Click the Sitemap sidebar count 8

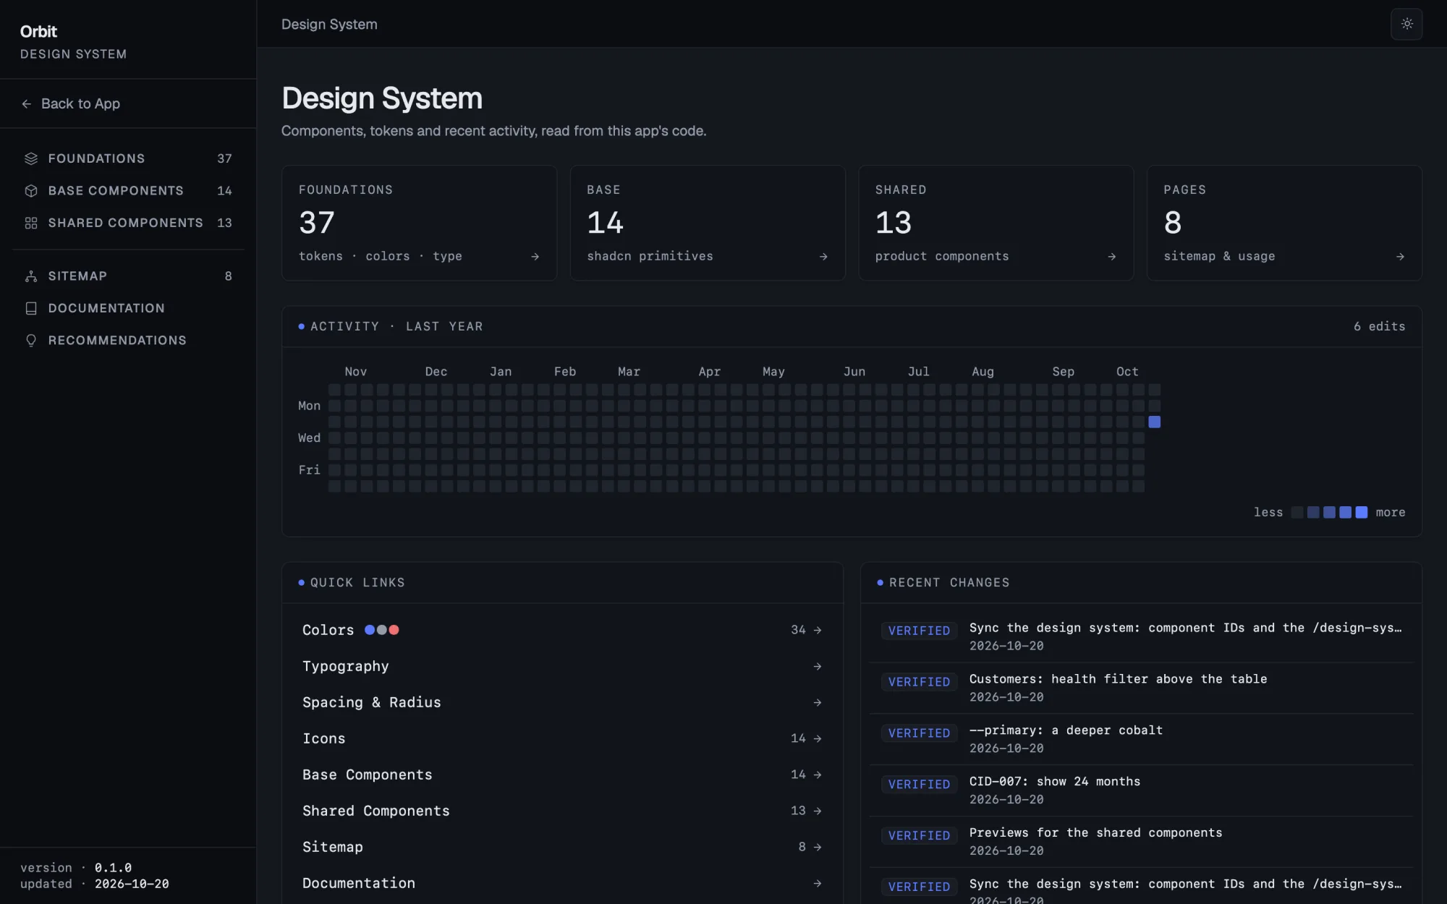point(229,276)
